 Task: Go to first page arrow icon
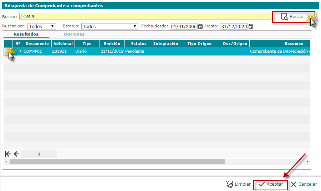tap(8, 154)
